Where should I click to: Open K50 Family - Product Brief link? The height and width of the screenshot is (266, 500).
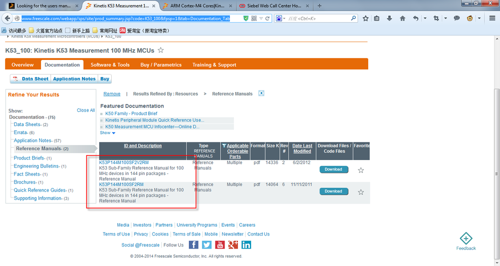131,113
